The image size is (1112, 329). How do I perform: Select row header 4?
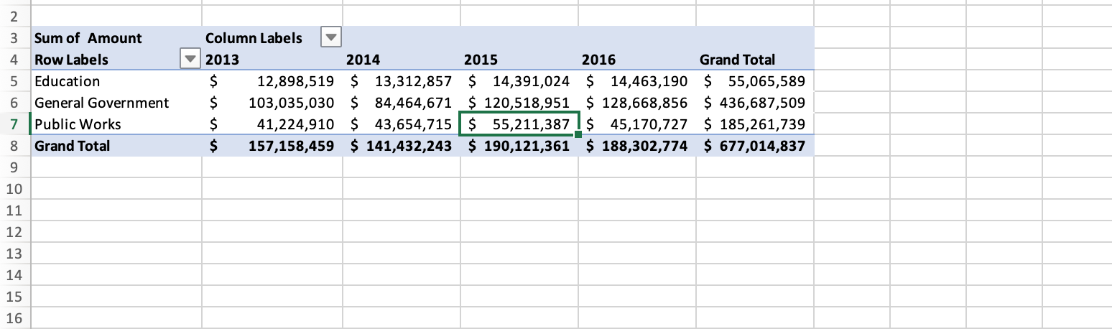coord(14,60)
